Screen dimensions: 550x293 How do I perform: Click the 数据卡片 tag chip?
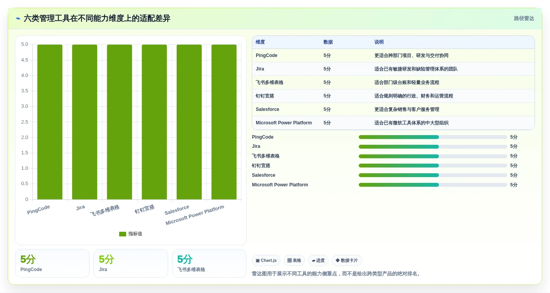(347, 261)
